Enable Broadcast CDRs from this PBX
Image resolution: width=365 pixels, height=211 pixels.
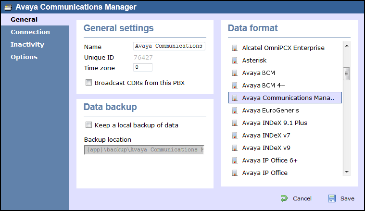[x=88, y=83]
